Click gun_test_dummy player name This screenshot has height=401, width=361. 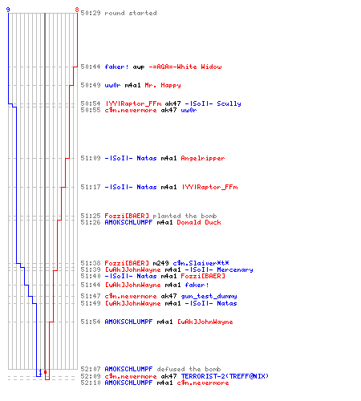(x=209, y=296)
